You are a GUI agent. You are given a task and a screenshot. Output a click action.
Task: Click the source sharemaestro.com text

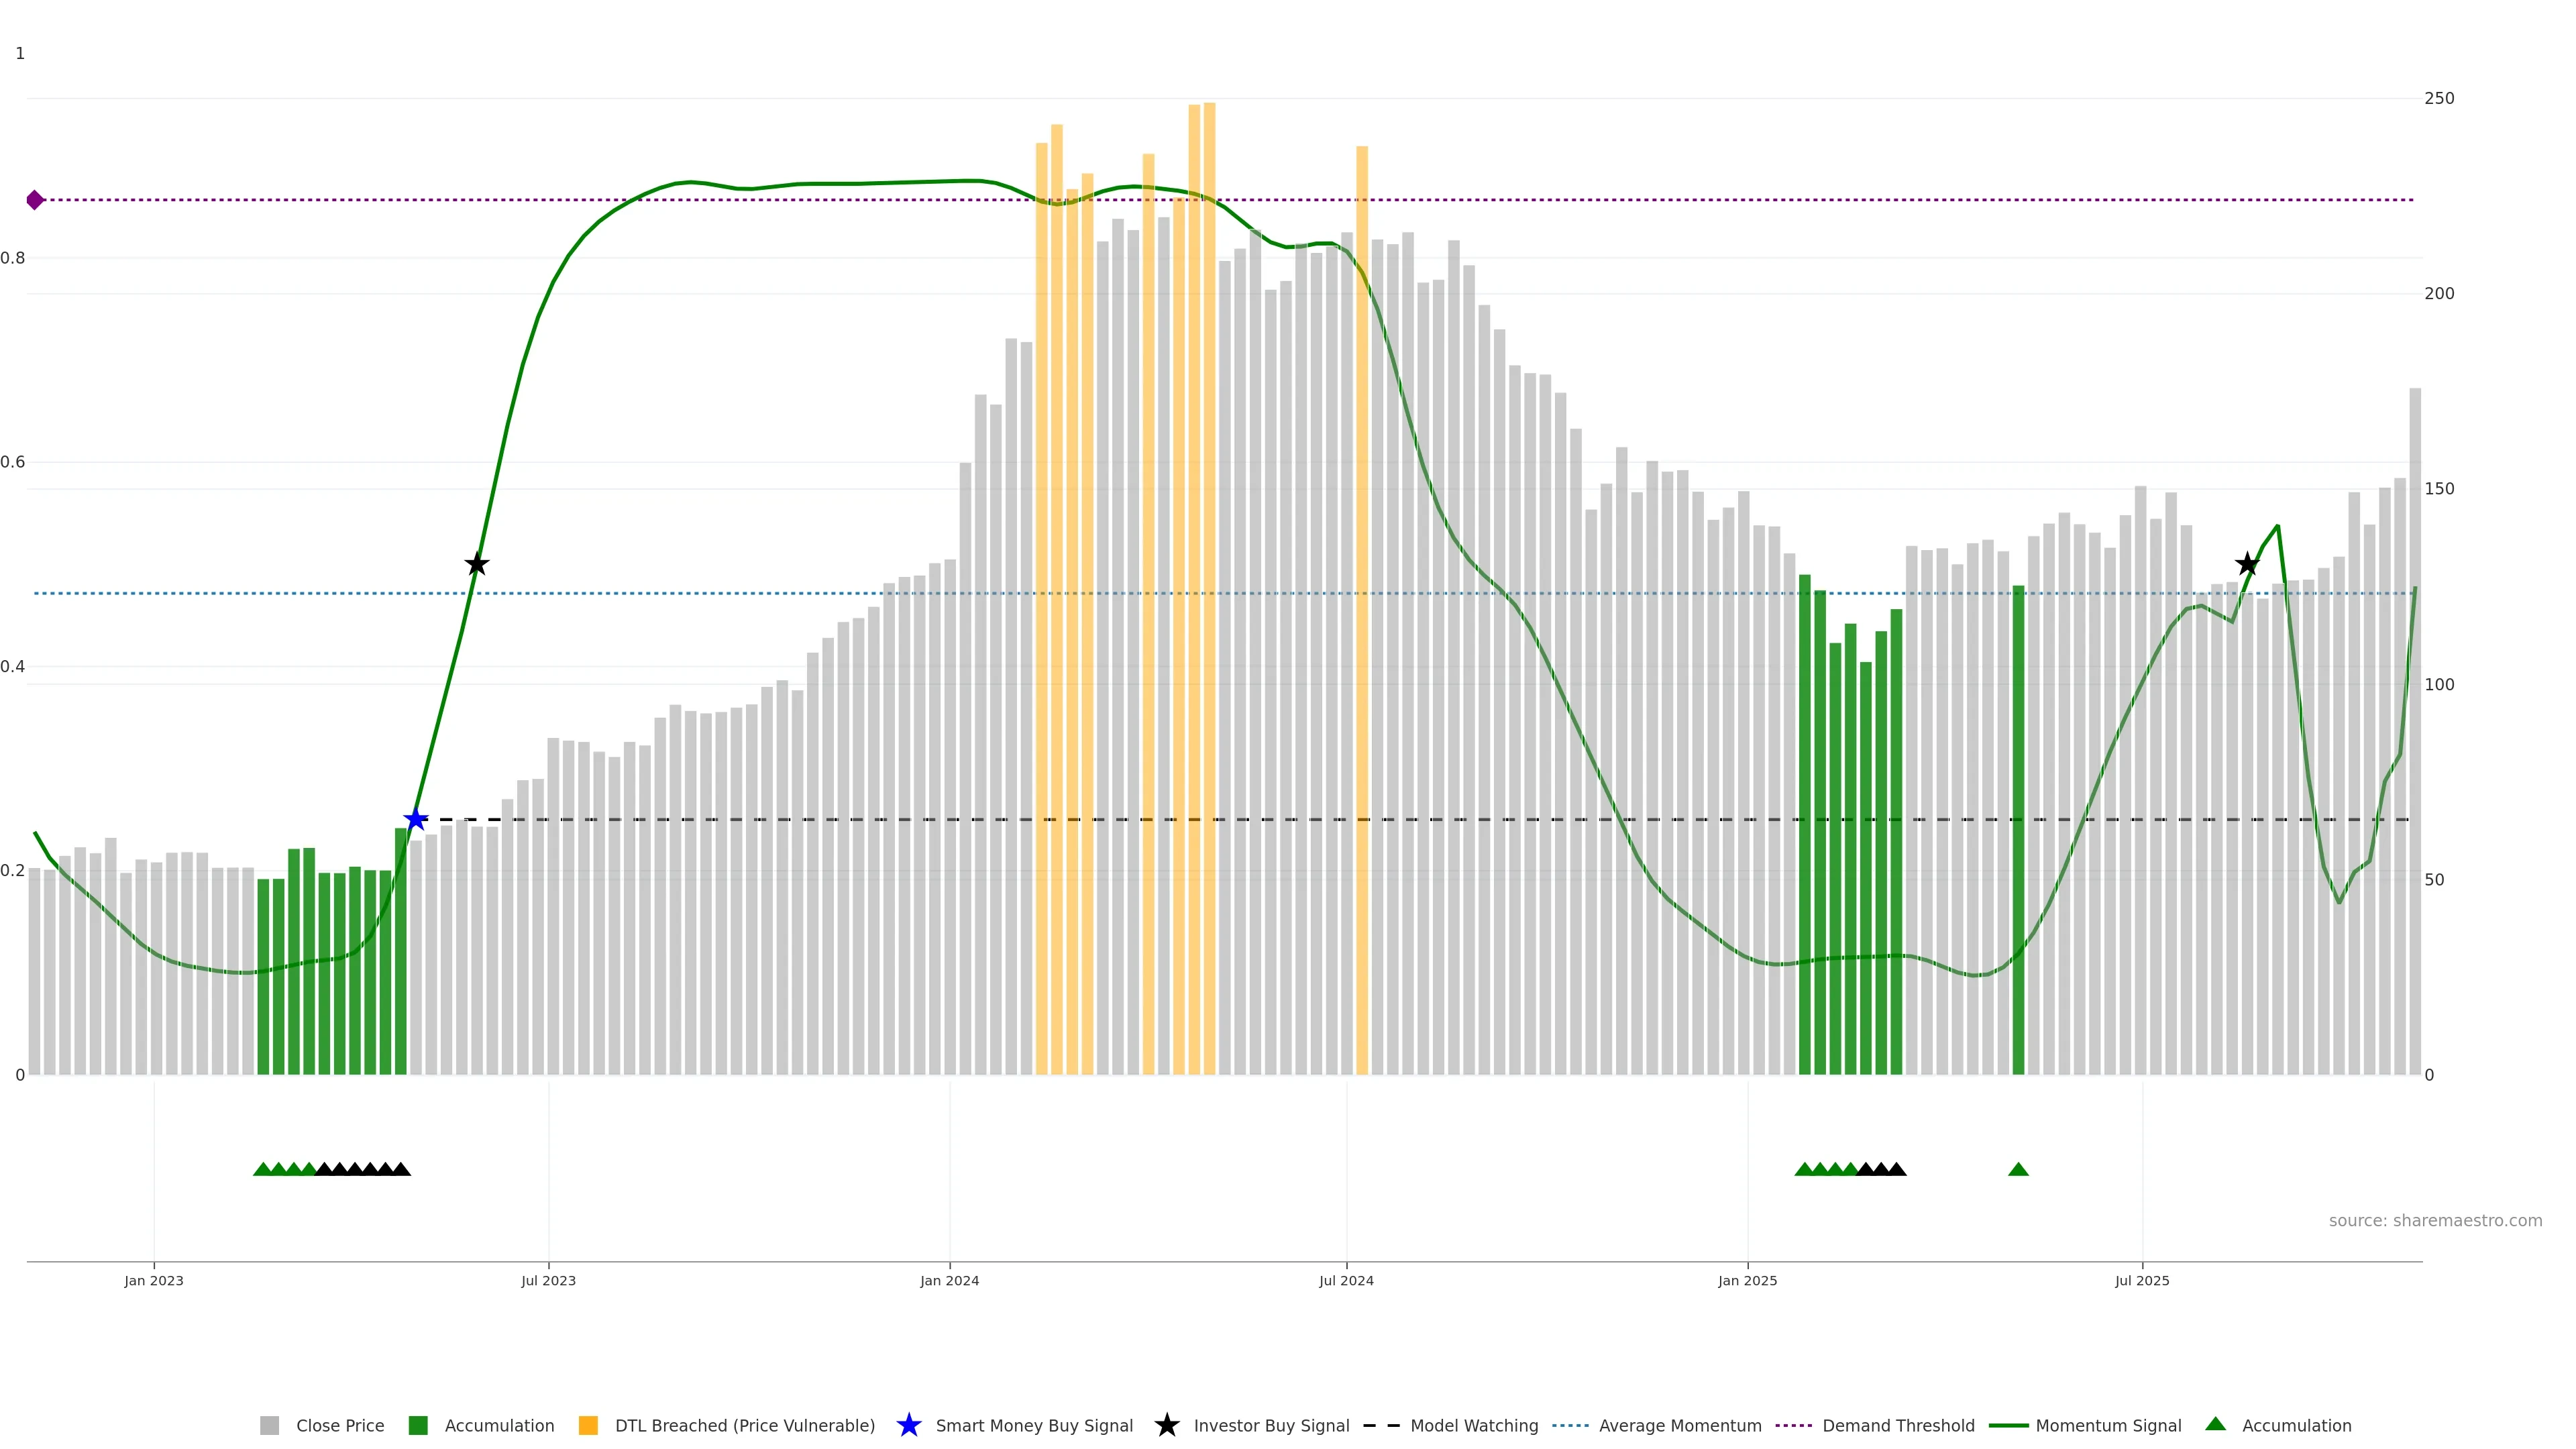2435,1221
